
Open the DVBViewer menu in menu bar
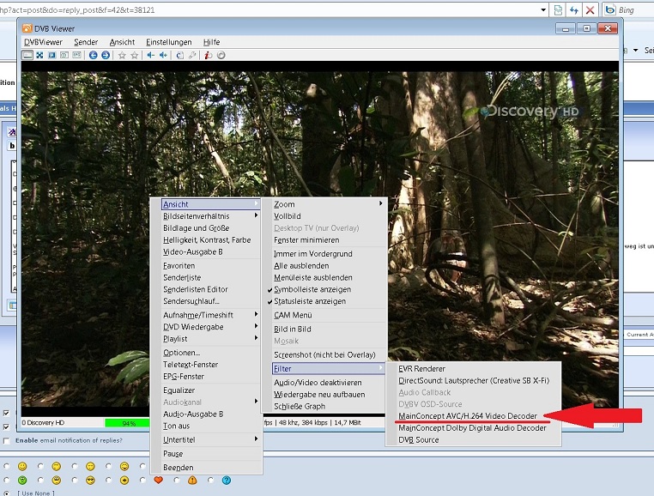(43, 42)
